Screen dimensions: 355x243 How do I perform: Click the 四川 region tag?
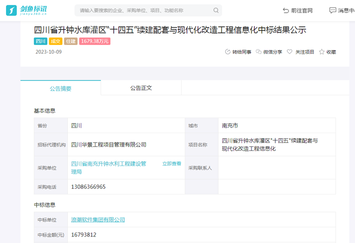point(41,42)
